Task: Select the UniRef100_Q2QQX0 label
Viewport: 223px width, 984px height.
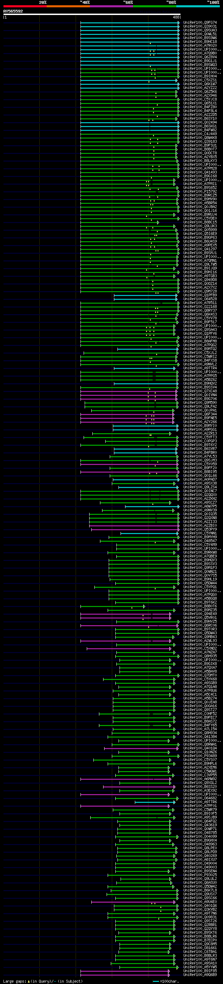Action: tap(200, 495)
